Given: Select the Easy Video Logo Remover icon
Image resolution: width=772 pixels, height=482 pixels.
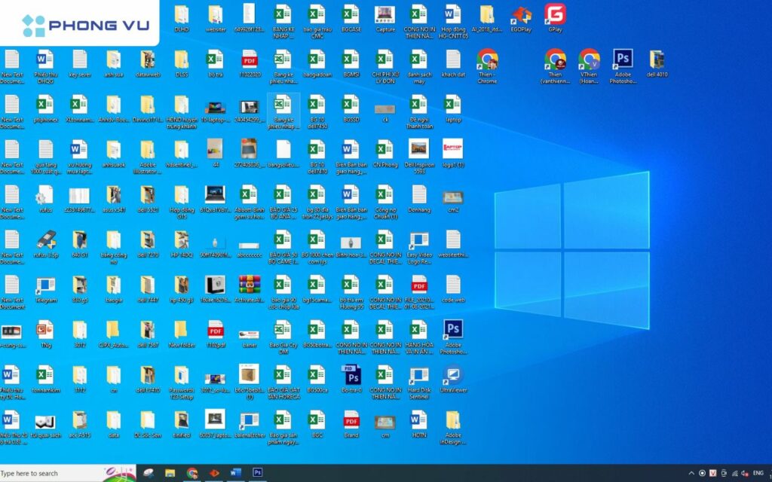Looking at the screenshot, I should (x=418, y=240).
